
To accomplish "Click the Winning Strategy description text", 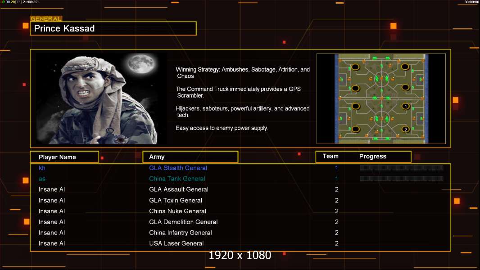I will coord(243,73).
